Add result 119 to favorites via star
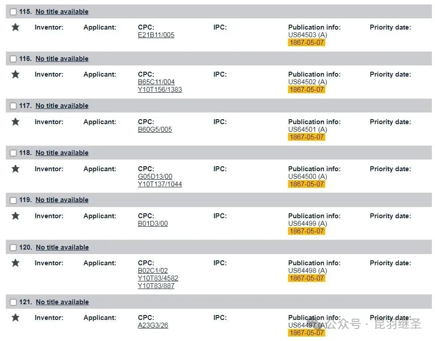The height and width of the screenshot is (341, 435). (15, 216)
